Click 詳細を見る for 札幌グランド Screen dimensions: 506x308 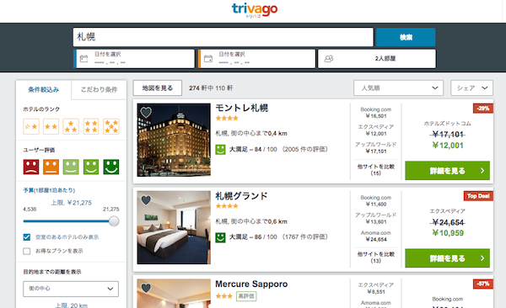(x=447, y=258)
